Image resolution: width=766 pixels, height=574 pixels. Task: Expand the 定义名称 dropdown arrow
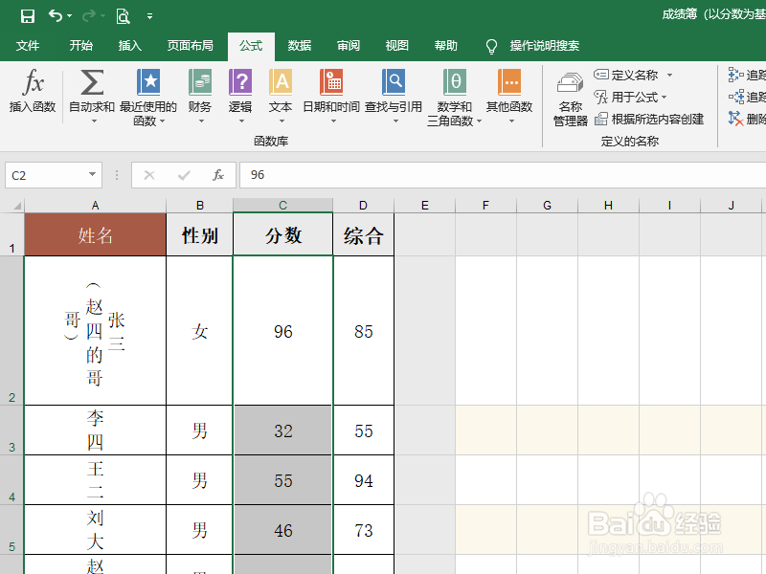(670, 75)
